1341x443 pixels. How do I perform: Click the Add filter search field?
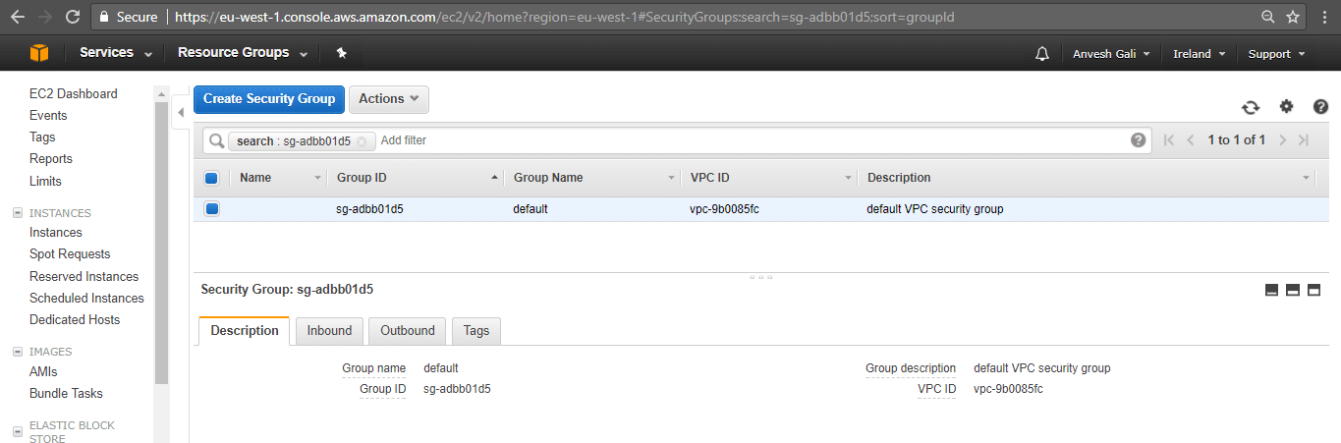752,140
